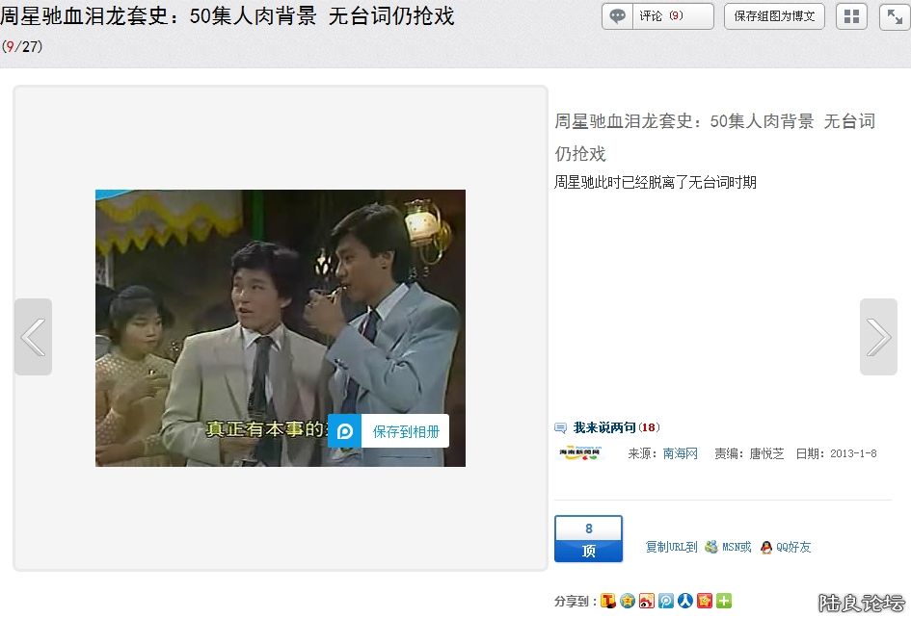Click the first red T share icon

point(608,601)
